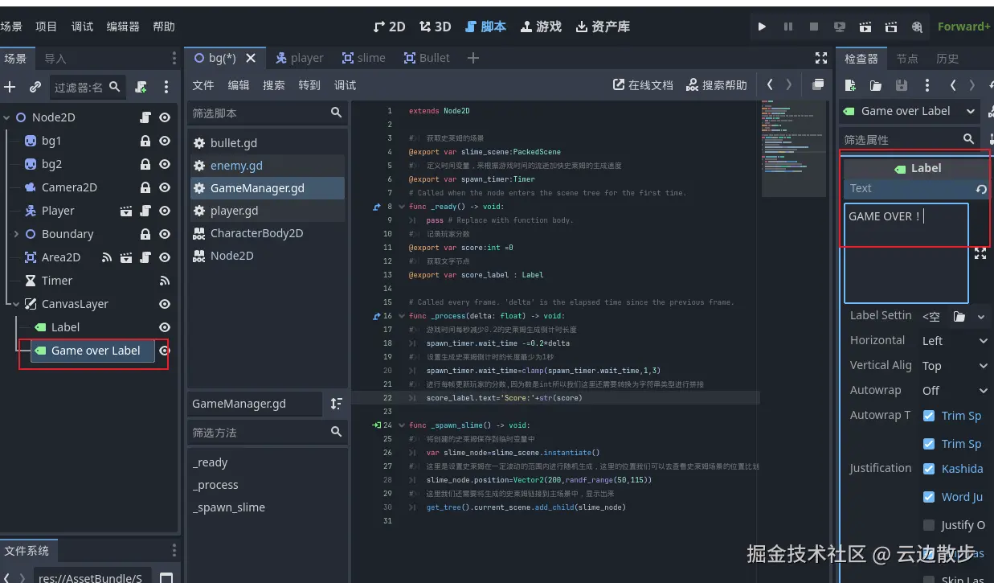This screenshot has width=994, height=583.
Task: Open Game over Label object dropdown
Action: point(910,111)
